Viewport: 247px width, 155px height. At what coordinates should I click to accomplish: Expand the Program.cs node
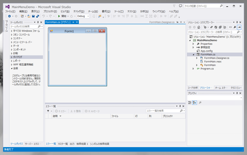(x=193, y=68)
